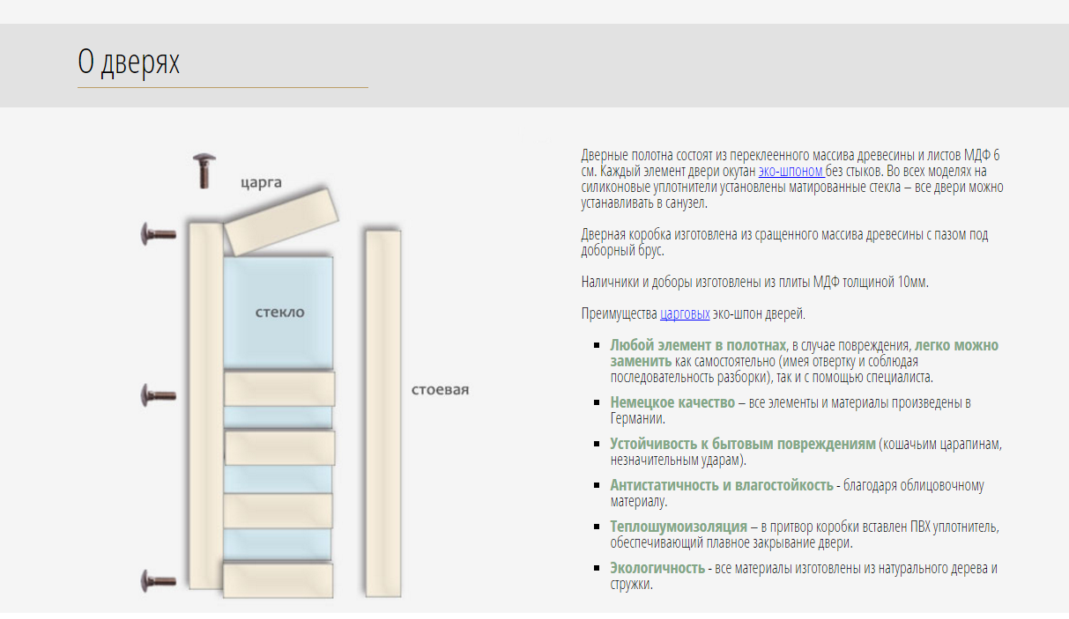Click the царга label in the diagram
Viewport: 1069px width, 619px height.
[x=261, y=182]
